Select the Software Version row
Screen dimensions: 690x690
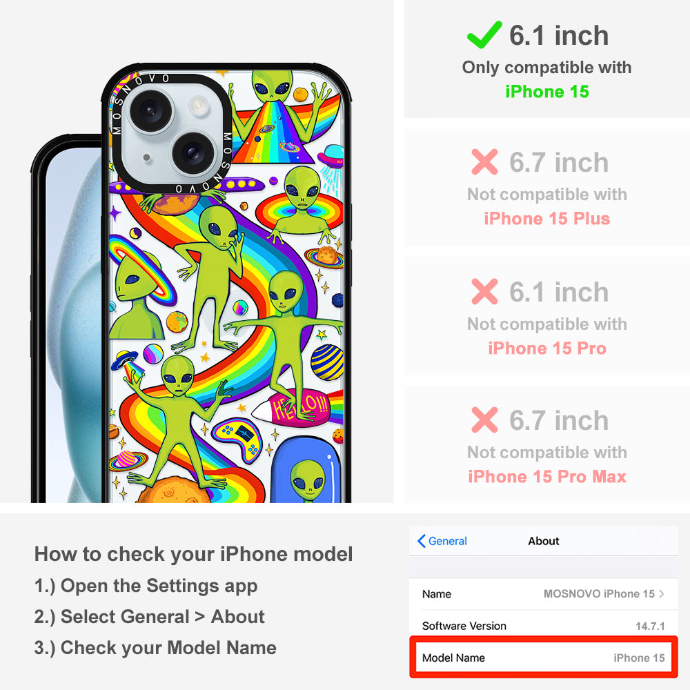[x=544, y=626]
